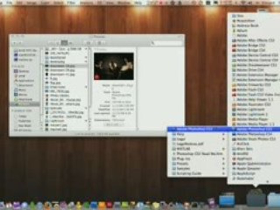This screenshot has height=210, width=280.
Task: Open Photoshop CS3 Read Me.rtf
Action: coord(197,154)
